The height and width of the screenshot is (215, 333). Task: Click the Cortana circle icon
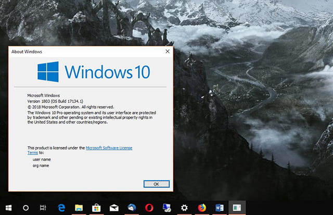click(25, 208)
